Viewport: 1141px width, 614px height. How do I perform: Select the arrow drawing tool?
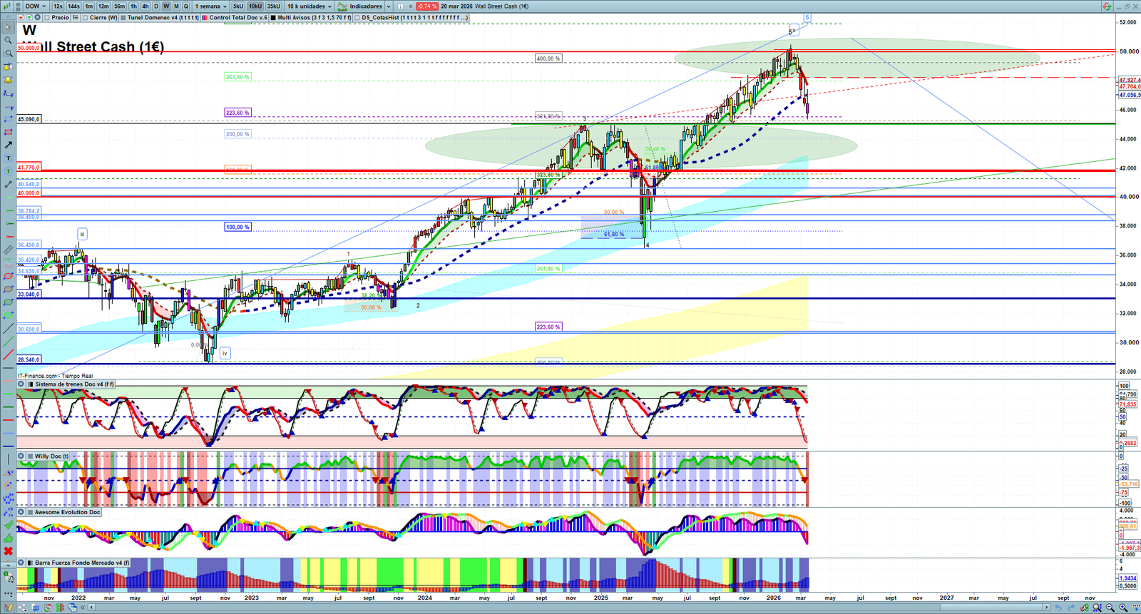(8, 145)
